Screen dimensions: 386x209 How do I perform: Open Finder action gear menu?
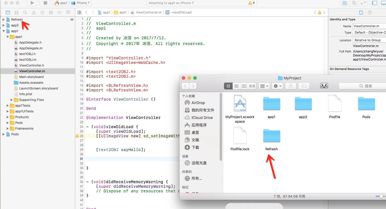click(x=277, y=86)
